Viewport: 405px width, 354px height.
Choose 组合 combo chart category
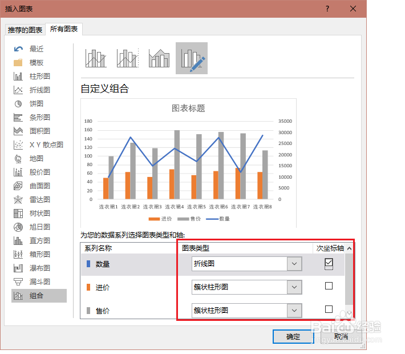click(x=39, y=296)
